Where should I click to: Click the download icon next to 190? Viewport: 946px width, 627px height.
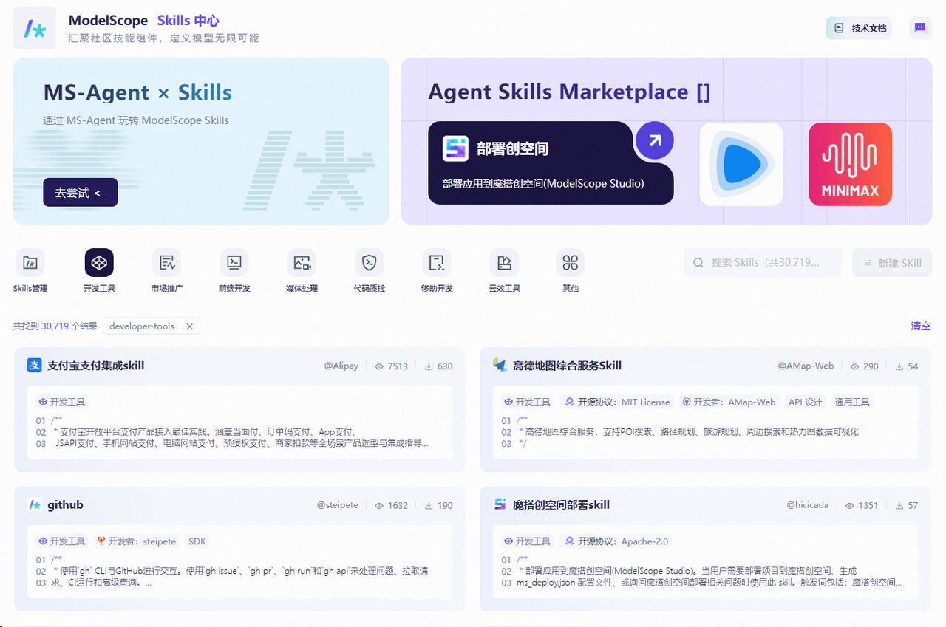point(429,506)
